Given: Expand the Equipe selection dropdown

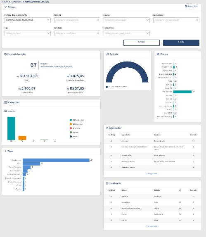Looking at the screenshot, I should point(127,20).
